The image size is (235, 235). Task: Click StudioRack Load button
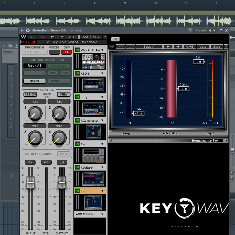85,37
